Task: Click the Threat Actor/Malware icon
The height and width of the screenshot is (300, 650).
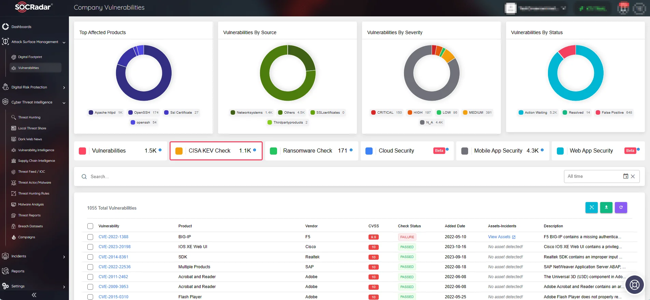Action: [x=14, y=183]
